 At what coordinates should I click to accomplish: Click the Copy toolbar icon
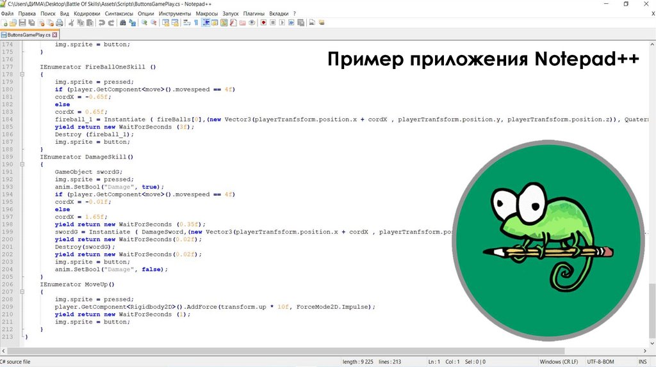tap(80, 22)
